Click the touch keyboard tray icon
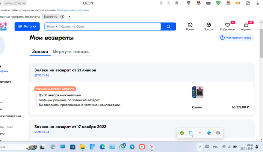 (x=207, y=147)
